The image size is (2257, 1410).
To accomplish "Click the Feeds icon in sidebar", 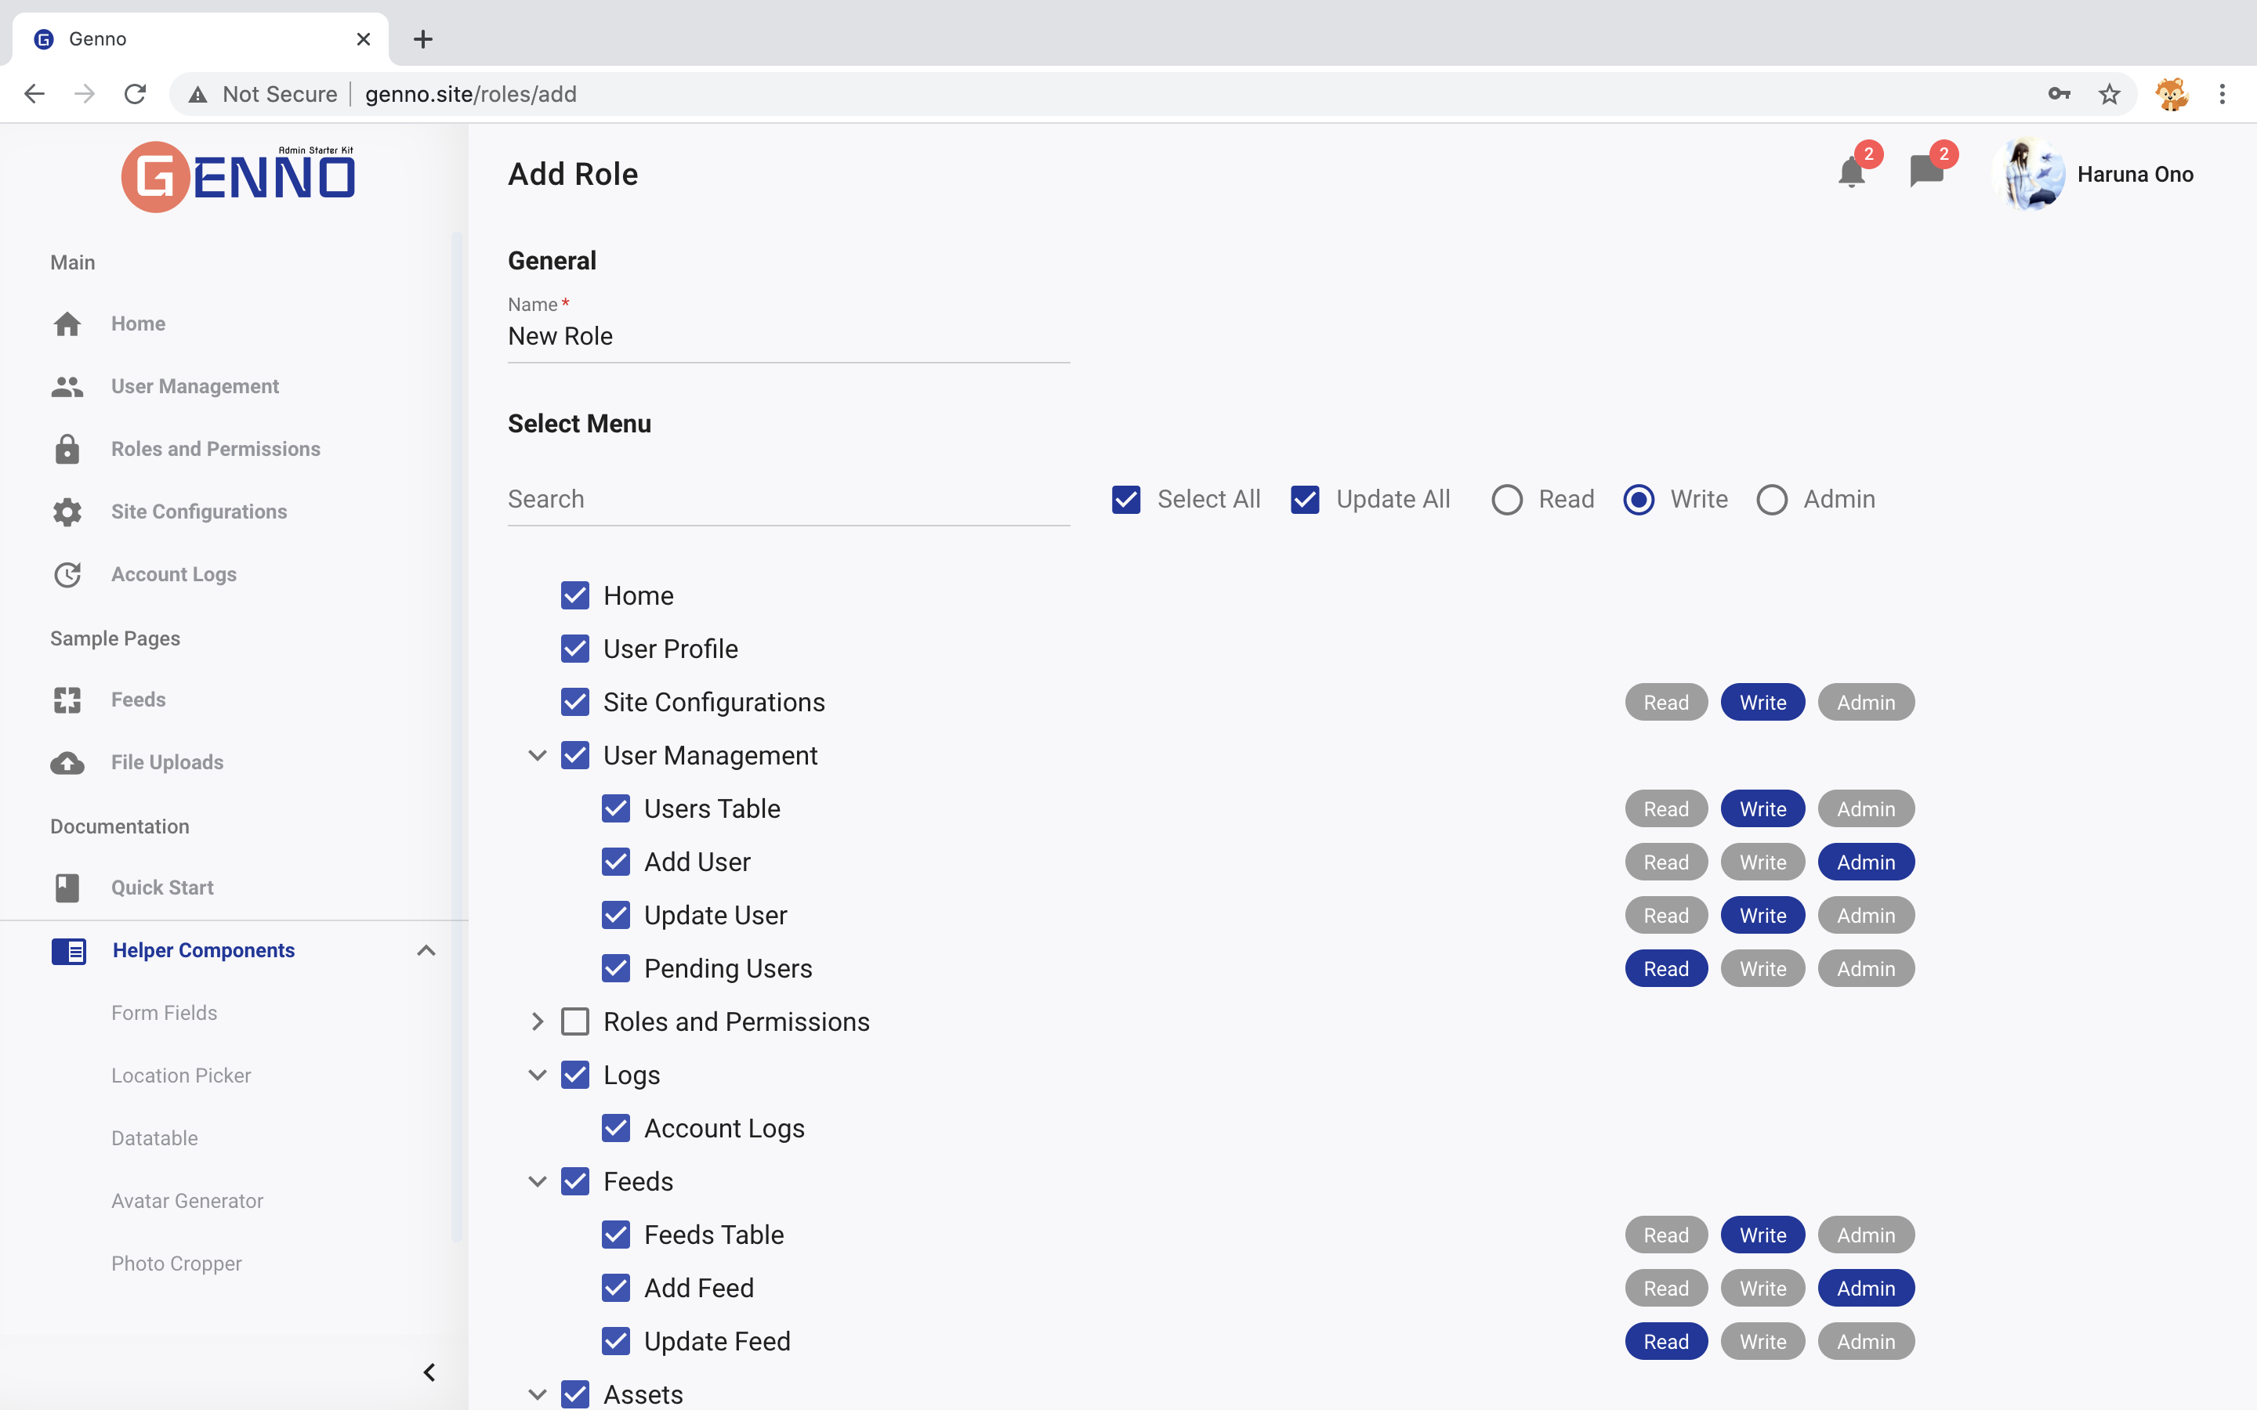I will 67,700.
